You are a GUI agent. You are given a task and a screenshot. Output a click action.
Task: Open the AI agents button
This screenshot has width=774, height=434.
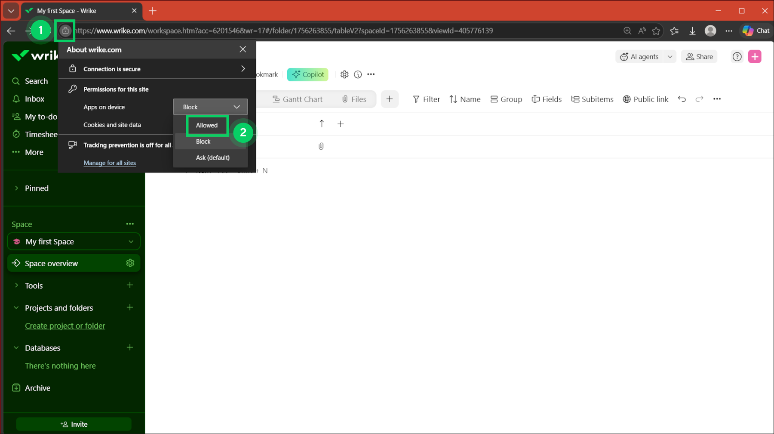[x=639, y=57]
